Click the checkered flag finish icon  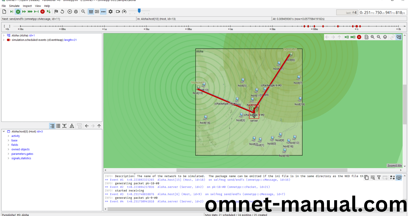tap(56, 12)
